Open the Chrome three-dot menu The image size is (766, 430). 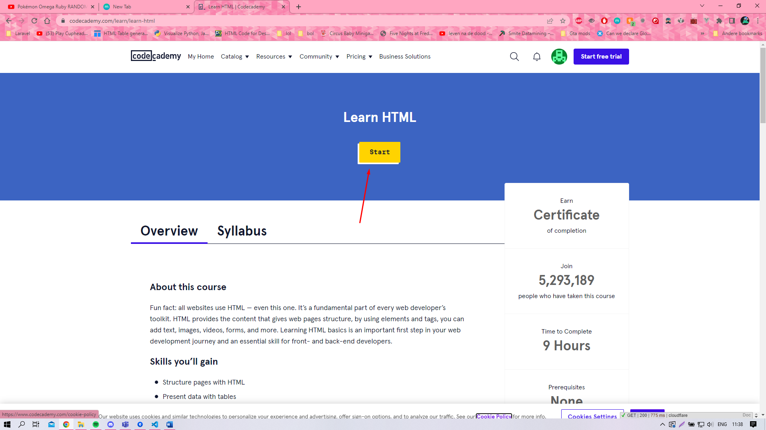point(757,21)
